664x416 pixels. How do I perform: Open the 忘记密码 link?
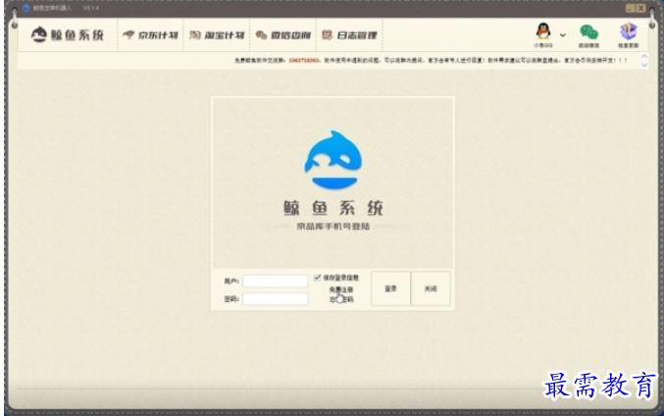pyautogui.click(x=341, y=299)
